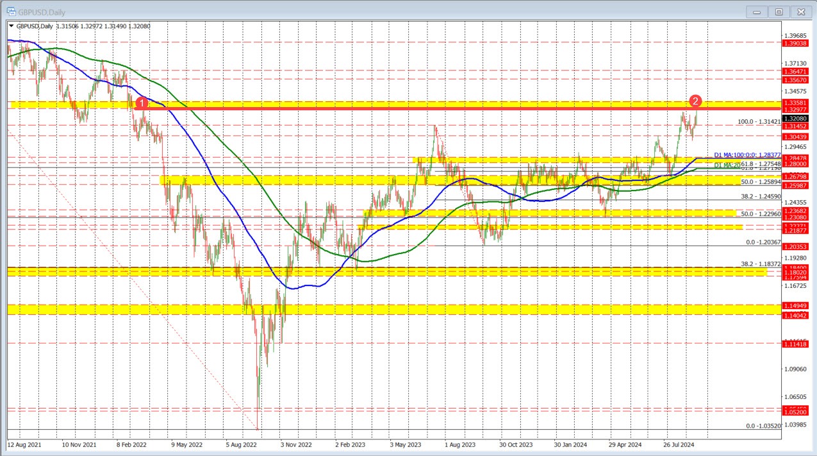Click the green D1 MA:20 label
The image size is (817, 456).
(x=727, y=165)
